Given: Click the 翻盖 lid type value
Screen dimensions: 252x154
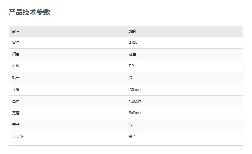Looking at the screenshot, I should point(132,136).
